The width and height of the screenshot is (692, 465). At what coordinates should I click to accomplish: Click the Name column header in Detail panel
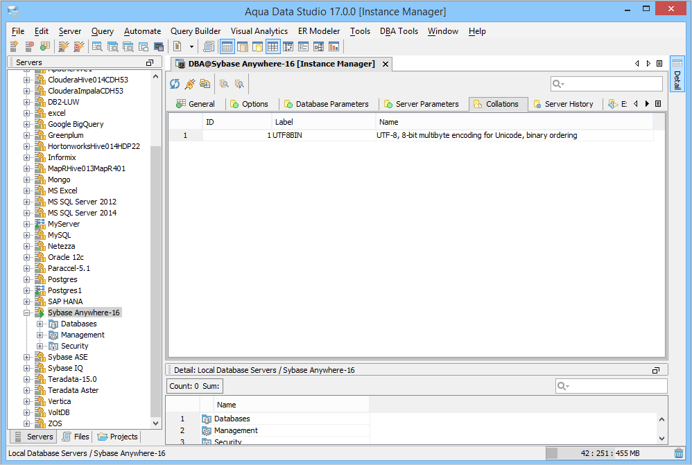point(291,405)
